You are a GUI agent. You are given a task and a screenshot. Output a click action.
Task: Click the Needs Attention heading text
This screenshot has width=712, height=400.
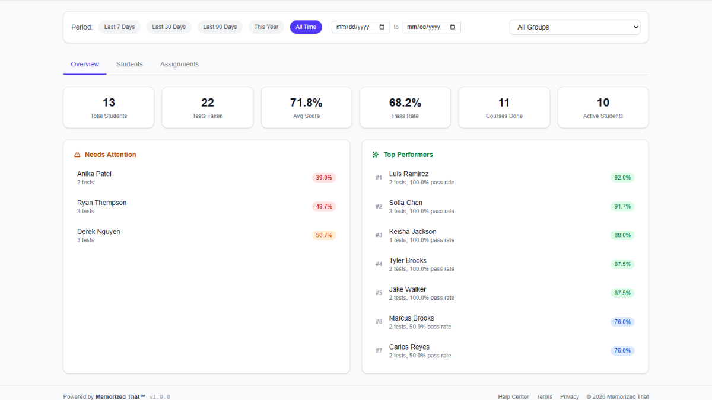click(x=110, y=155)
